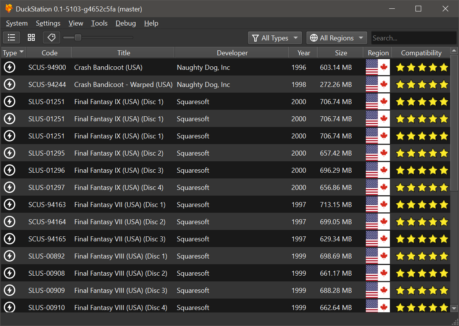
Task: Open the Tools menu
Action: 99,23
